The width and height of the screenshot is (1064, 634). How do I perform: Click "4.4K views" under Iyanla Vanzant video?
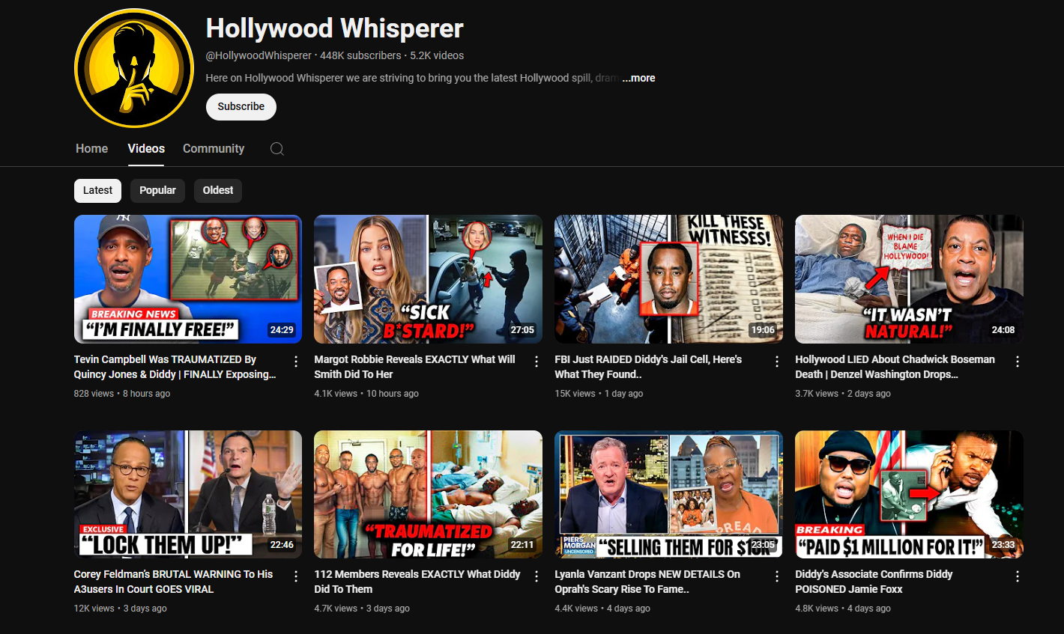click(x=576, y=609)
